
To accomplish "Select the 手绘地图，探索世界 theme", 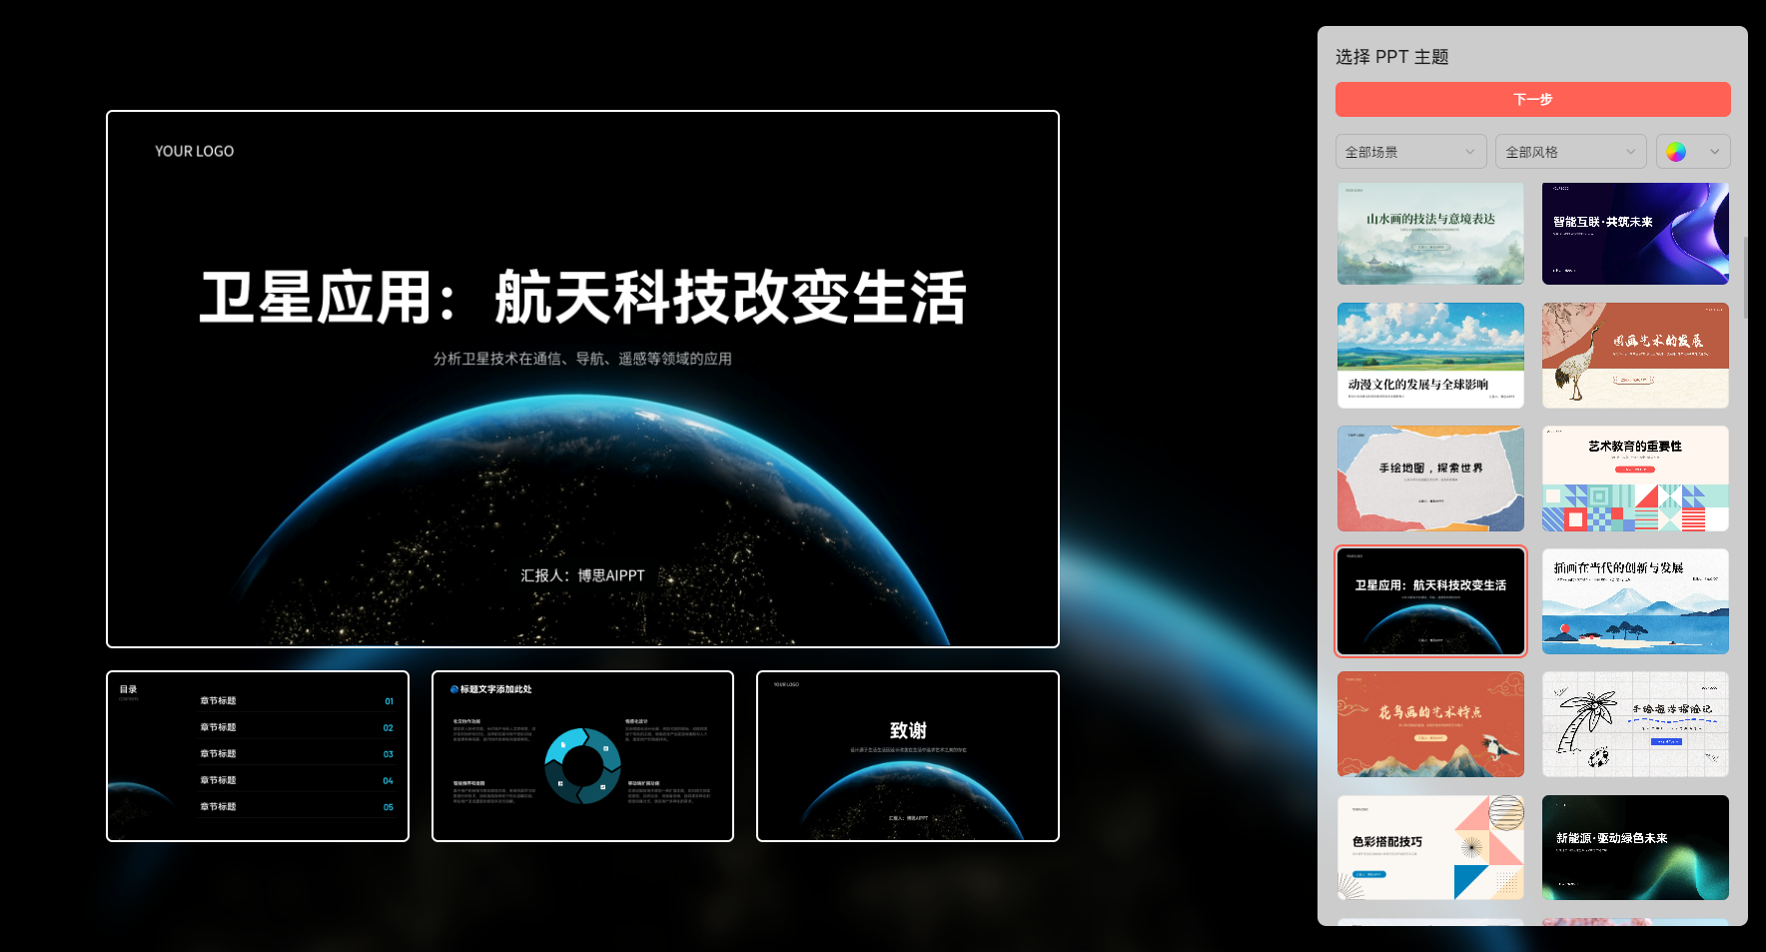I will [1430, 478].
